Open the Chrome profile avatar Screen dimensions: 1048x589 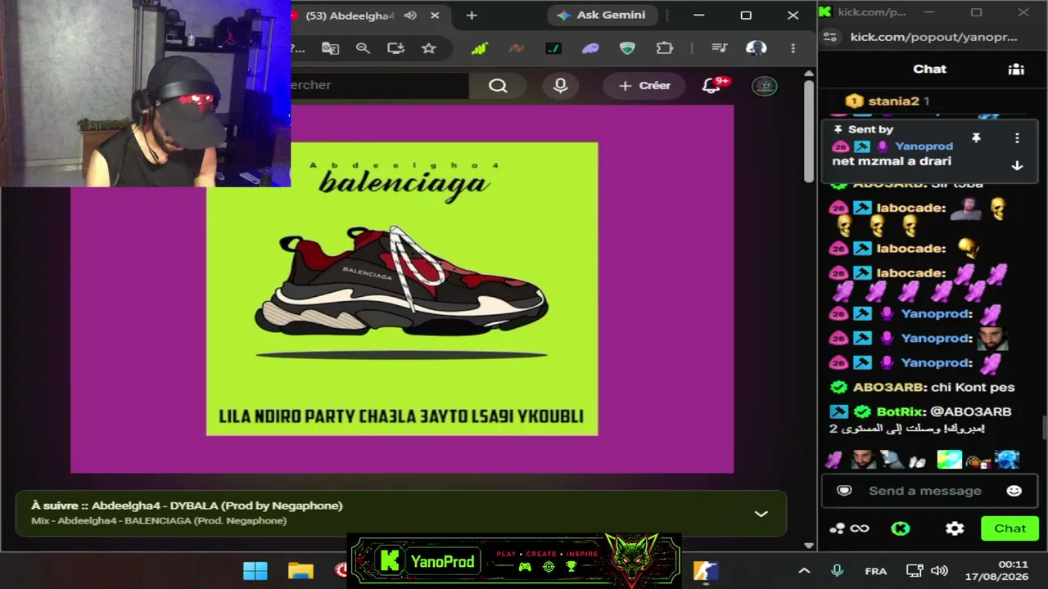(756, 48)
